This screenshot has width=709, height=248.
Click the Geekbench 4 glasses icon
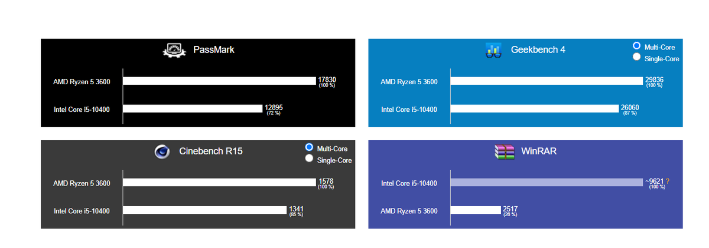[x=493, y=50]
